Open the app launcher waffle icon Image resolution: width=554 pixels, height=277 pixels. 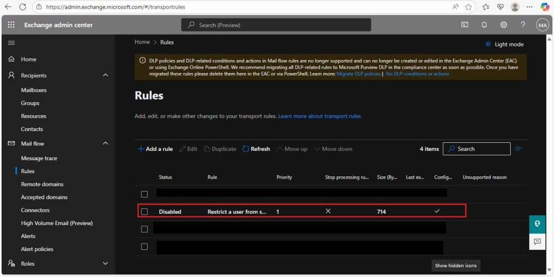[x=11, y=25]
